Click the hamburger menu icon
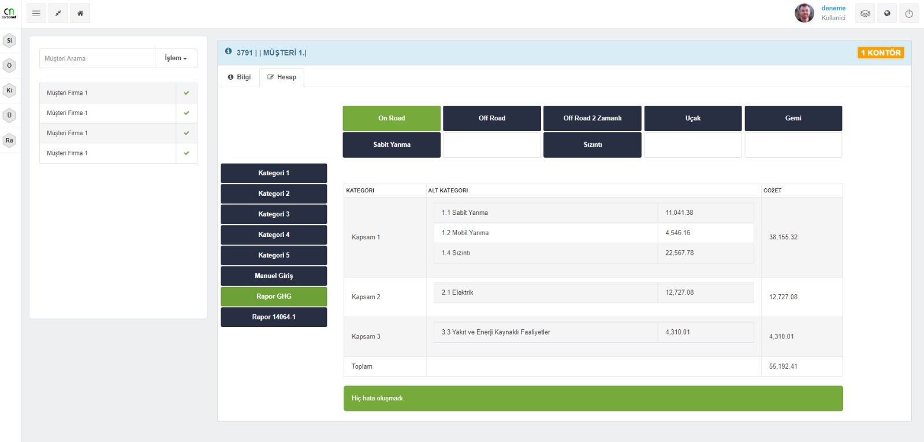The width and height of the screenshot is (924, 442). coord(36,13)
